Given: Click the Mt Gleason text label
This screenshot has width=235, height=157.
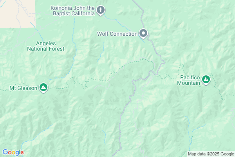Looking at the screenshot, I should point(23,88).
